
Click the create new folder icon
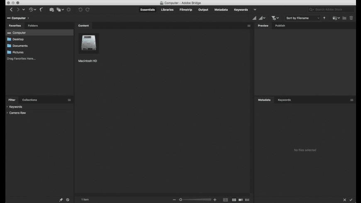coord(344,18)
